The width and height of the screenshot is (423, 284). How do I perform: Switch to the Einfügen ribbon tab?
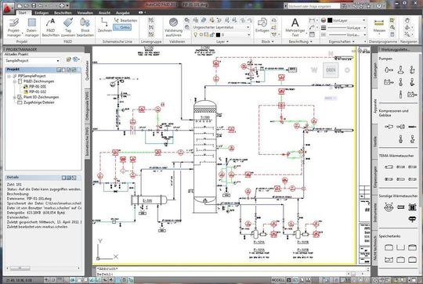(42, 13)
